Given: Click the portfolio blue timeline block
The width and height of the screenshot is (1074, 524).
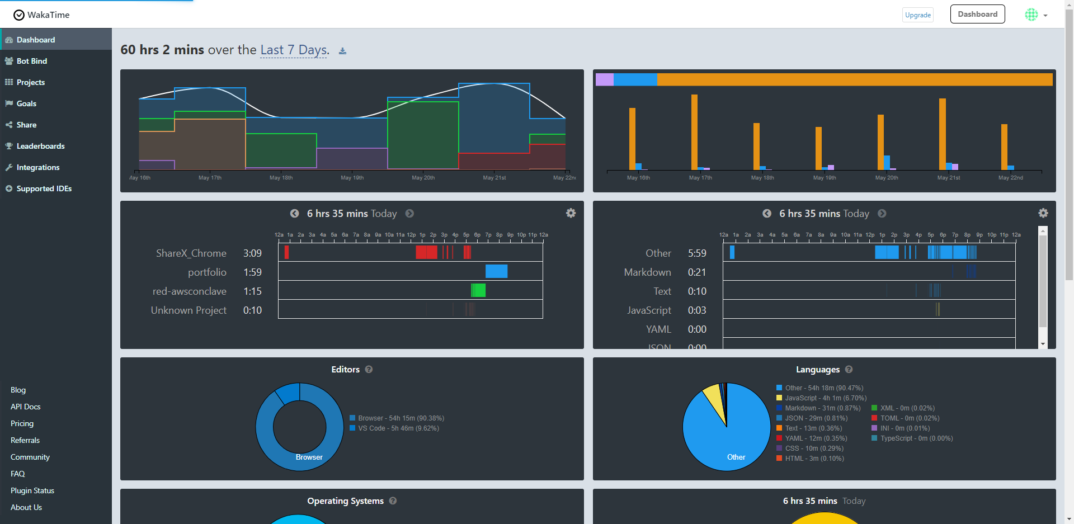Looking at the screenshot, I should pos(496,271).
